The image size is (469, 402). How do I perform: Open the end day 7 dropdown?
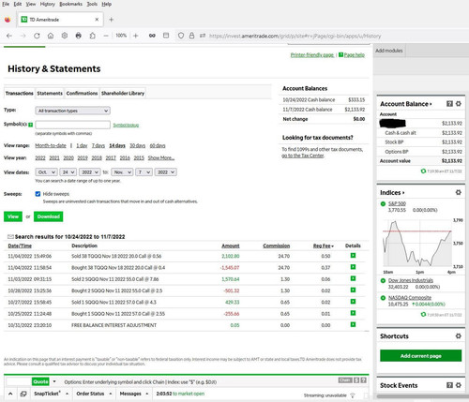tap(144, 172)
